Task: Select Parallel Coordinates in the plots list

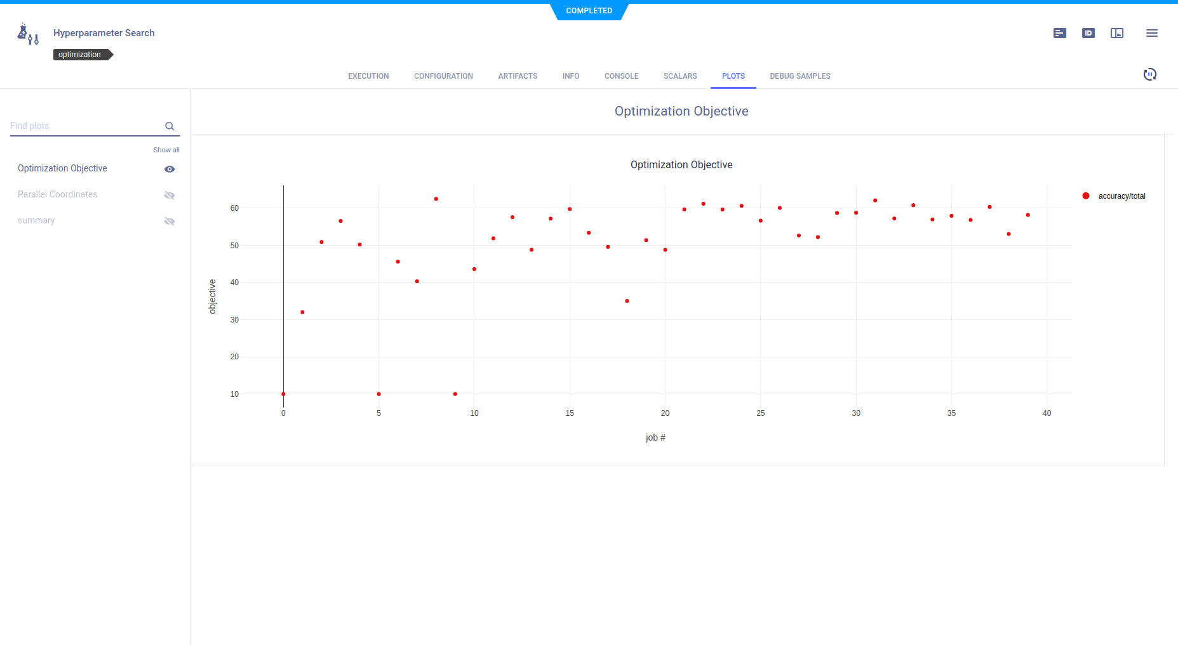Action: pyautogui.click(x=58, y=194)
